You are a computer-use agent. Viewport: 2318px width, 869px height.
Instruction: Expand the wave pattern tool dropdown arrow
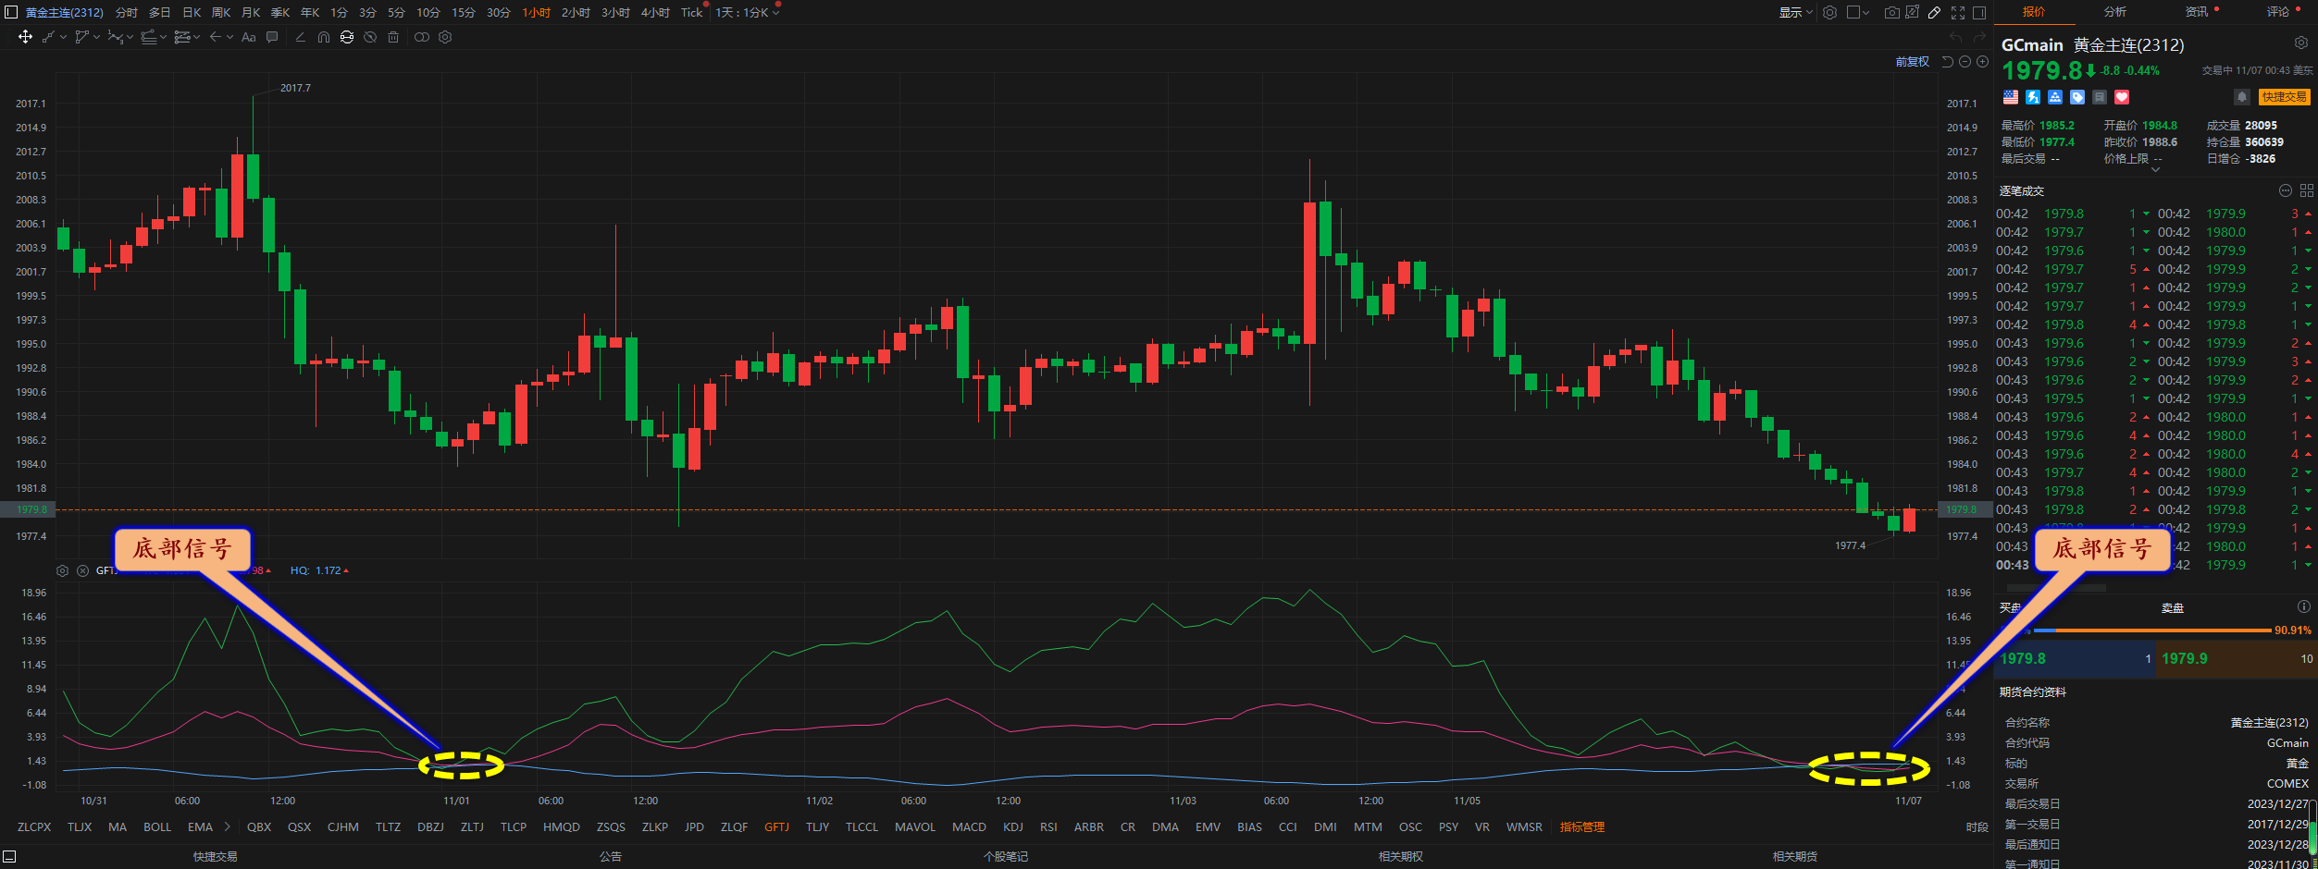tap(130, 37)
